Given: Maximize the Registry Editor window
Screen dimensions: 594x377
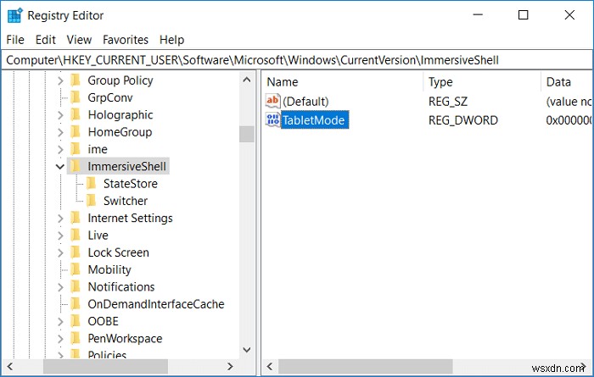Looking at the screenshot, I should (524, 15).
